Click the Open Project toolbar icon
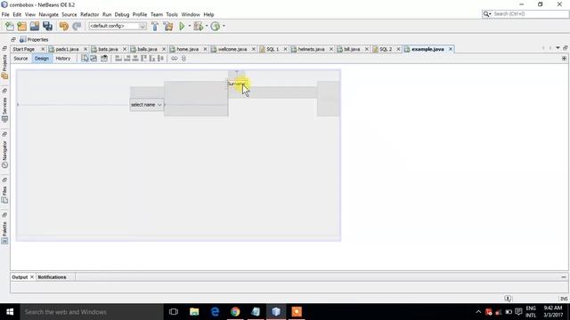The width and height of the screenshot is (570, 320). [x=35, y=26]
